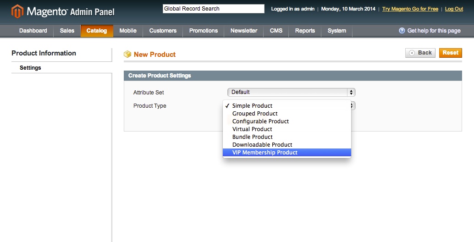Click the Product Information heading
Image resolution: width=474 pixels, height=242 pixels.
[44, 53]
